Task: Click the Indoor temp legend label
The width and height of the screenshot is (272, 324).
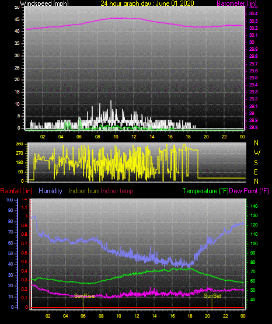Action: 117,191
